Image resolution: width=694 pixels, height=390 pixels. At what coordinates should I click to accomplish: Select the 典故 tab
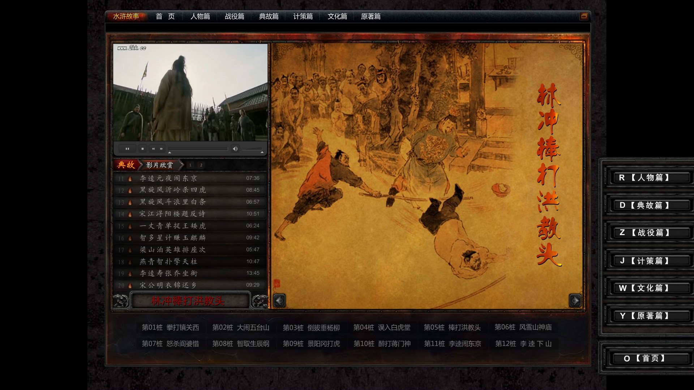coord(126,165)
